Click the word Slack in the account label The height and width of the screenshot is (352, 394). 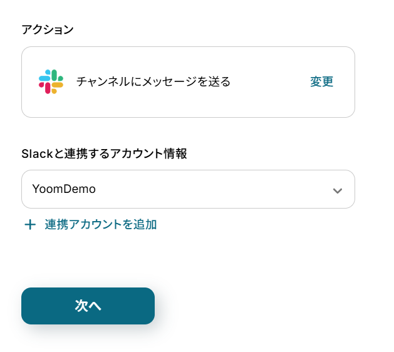(34, 154)
